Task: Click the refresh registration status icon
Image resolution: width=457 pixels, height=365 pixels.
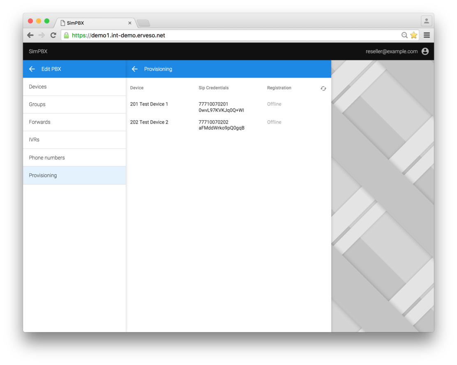Action: pyautogui.click(x=323, y=88)
